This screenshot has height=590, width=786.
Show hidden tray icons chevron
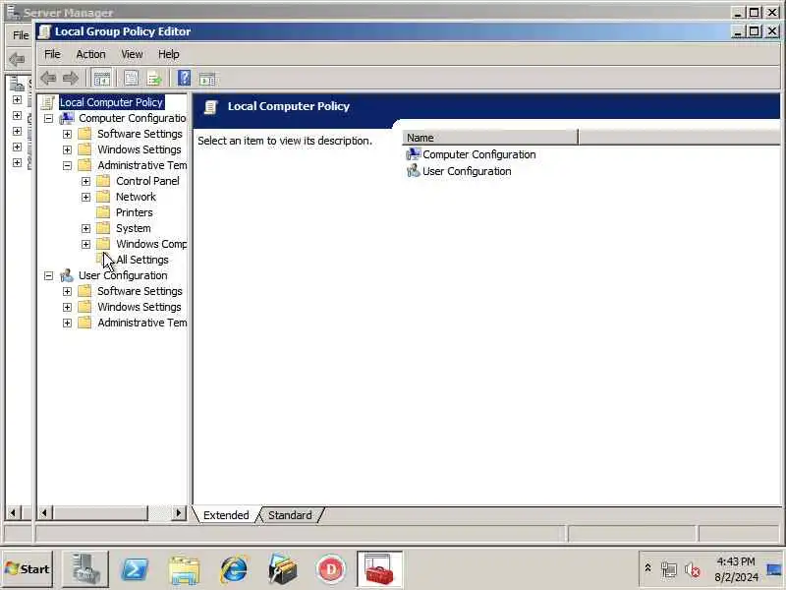tap(647, 568)
